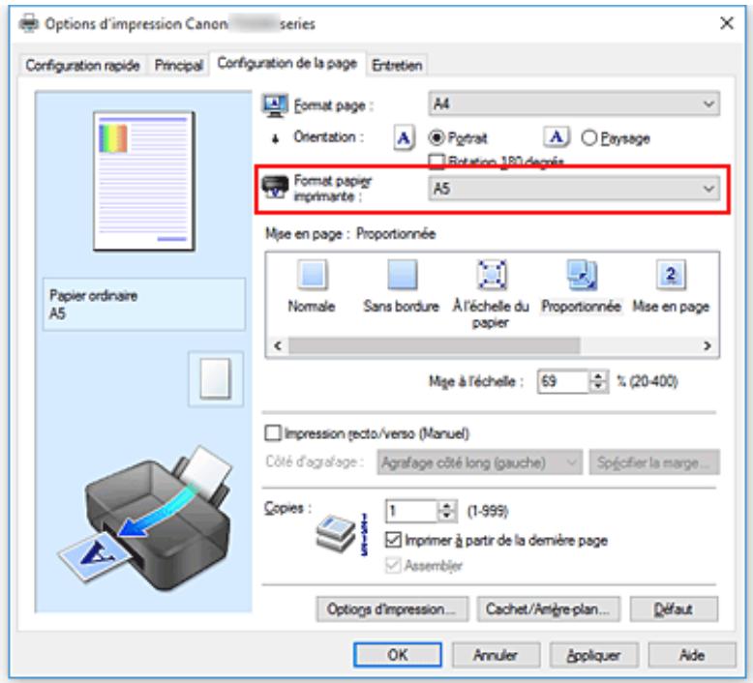This screenshot has height=683, width=753.
Task: Decrease the number of Copies
Action: pos(447,517)
